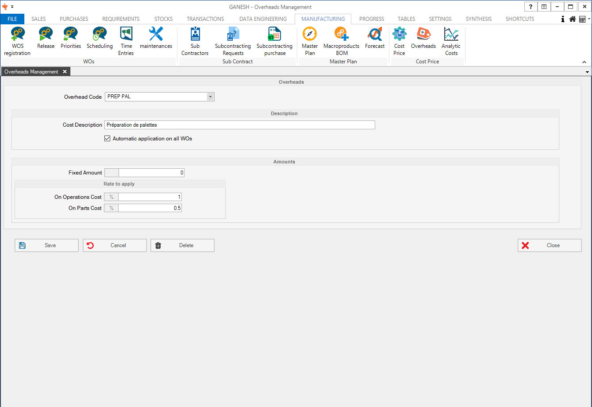Expand the Overhead Code dropdown

(x=210, y=97)
